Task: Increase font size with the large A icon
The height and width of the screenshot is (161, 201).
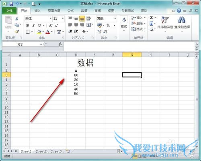Action: [x=51, y=26]
